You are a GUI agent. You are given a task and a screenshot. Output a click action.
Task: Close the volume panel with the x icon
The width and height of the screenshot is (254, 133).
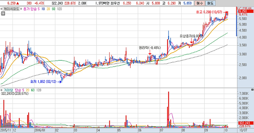pos(252,89)
